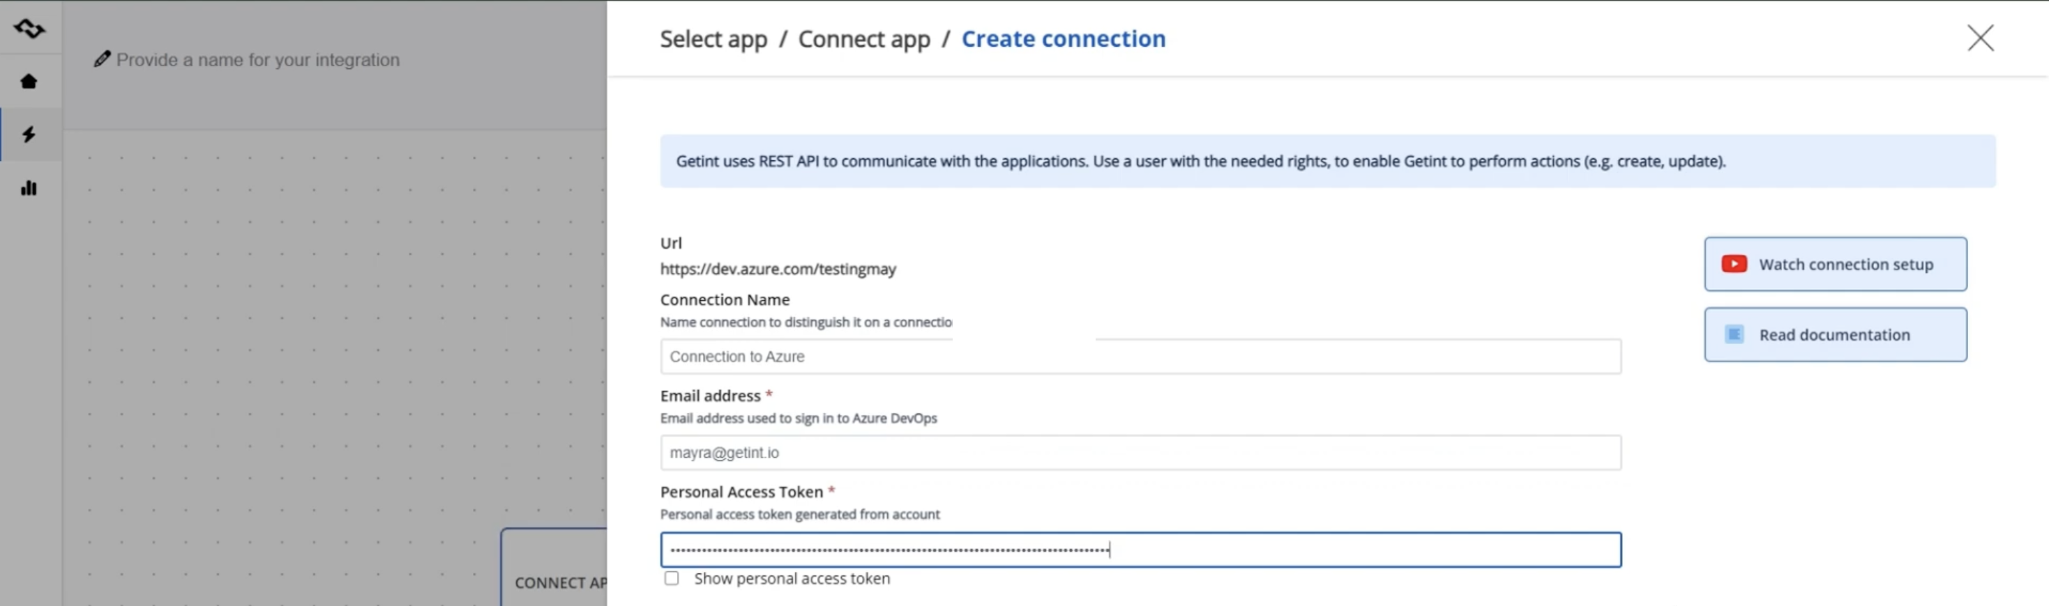Focus the Connection Name input field
This screenshot has width=2049, height=606.
point(1141,357)
